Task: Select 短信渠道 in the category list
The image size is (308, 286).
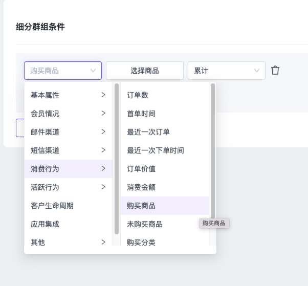Action: tap(68, 150)
